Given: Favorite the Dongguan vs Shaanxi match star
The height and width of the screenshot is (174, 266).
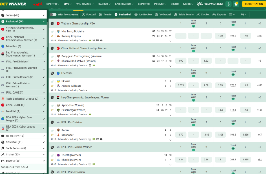Looking at the screenshot, I should tap(52, 61).
